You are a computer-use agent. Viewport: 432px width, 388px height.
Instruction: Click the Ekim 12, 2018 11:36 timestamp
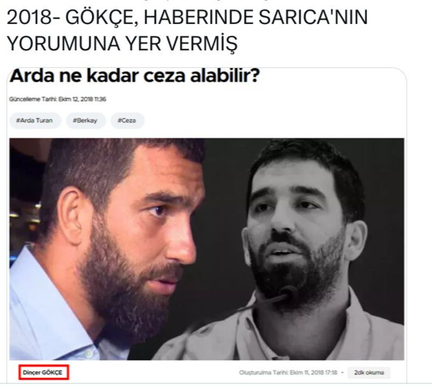coord(82,99)
